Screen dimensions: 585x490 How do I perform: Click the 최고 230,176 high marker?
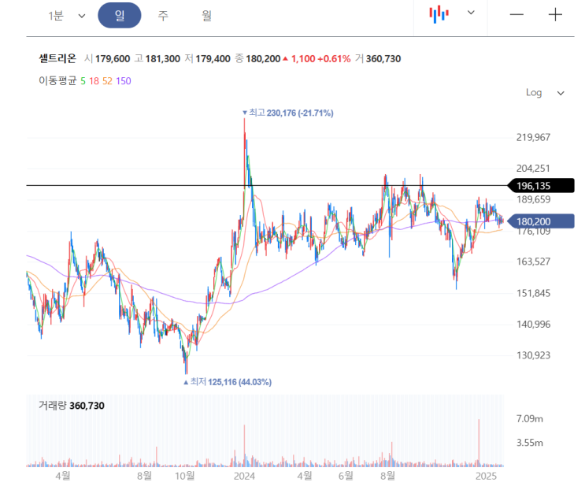point(287,113)
